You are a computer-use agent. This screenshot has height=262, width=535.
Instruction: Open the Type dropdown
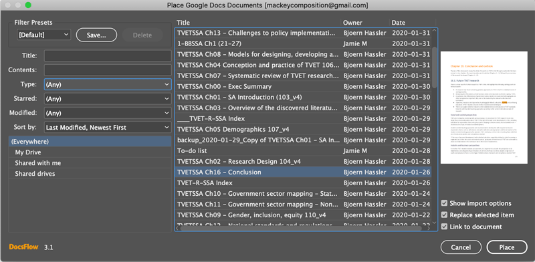[x=108, y=84]
